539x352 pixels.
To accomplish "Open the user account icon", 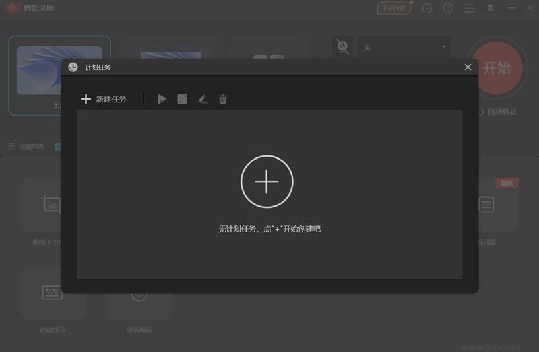I will (x=490, y=8).
